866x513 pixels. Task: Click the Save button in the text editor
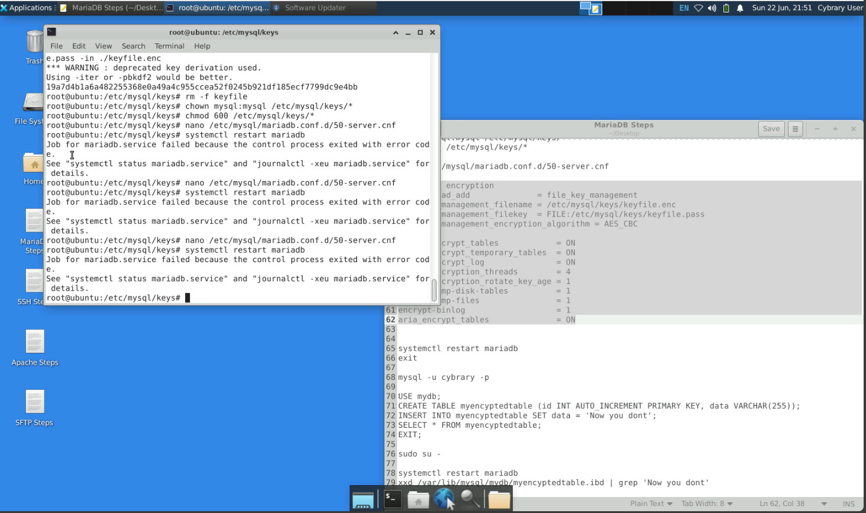[x=771, y=129]
